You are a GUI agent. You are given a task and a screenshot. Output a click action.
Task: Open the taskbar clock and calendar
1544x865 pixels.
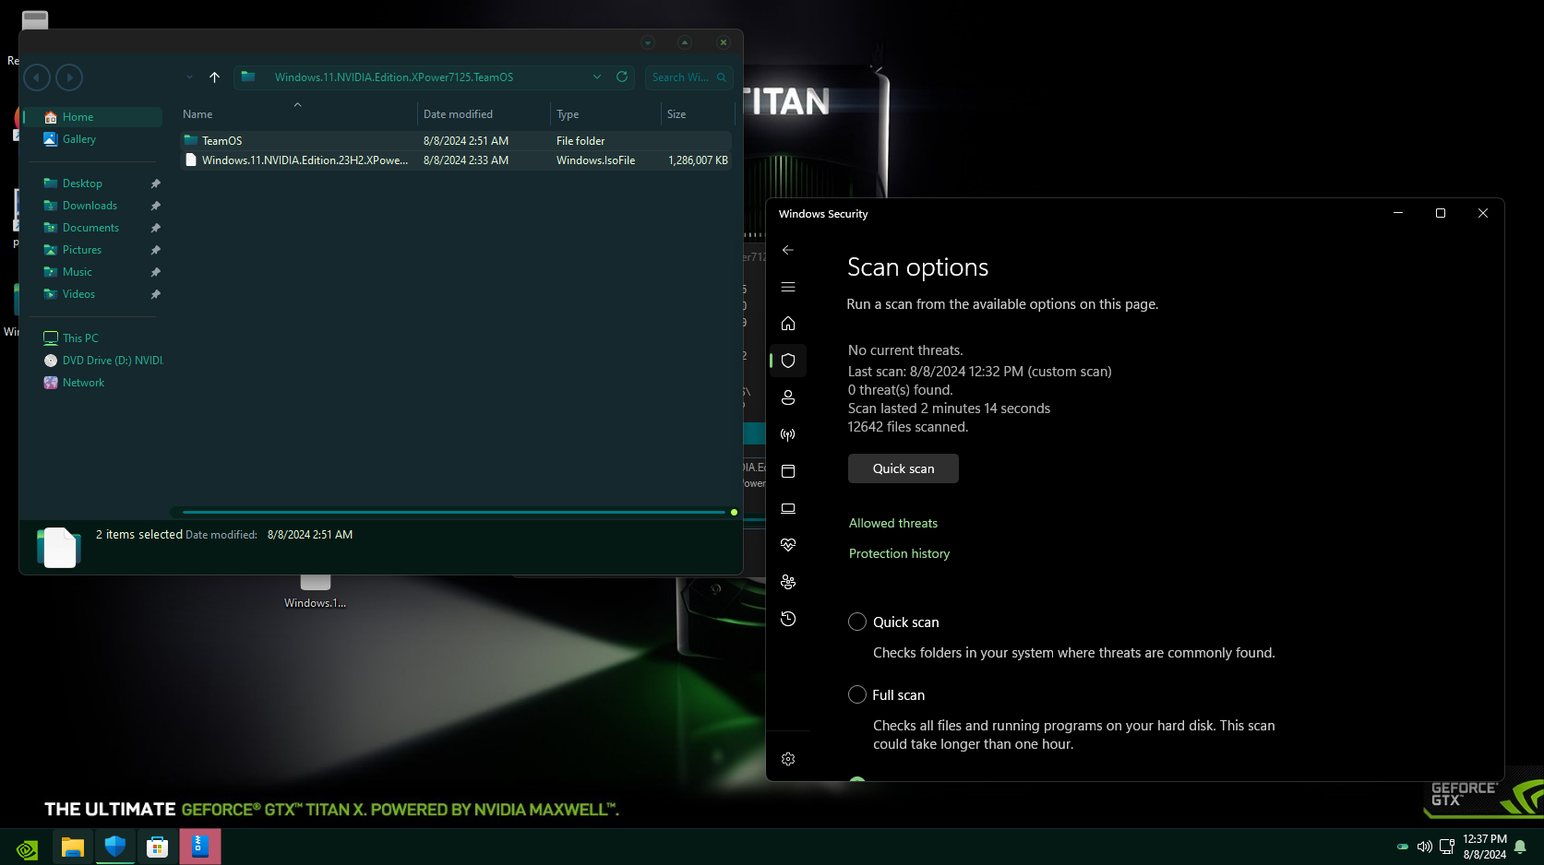[x=1484, y=847]
